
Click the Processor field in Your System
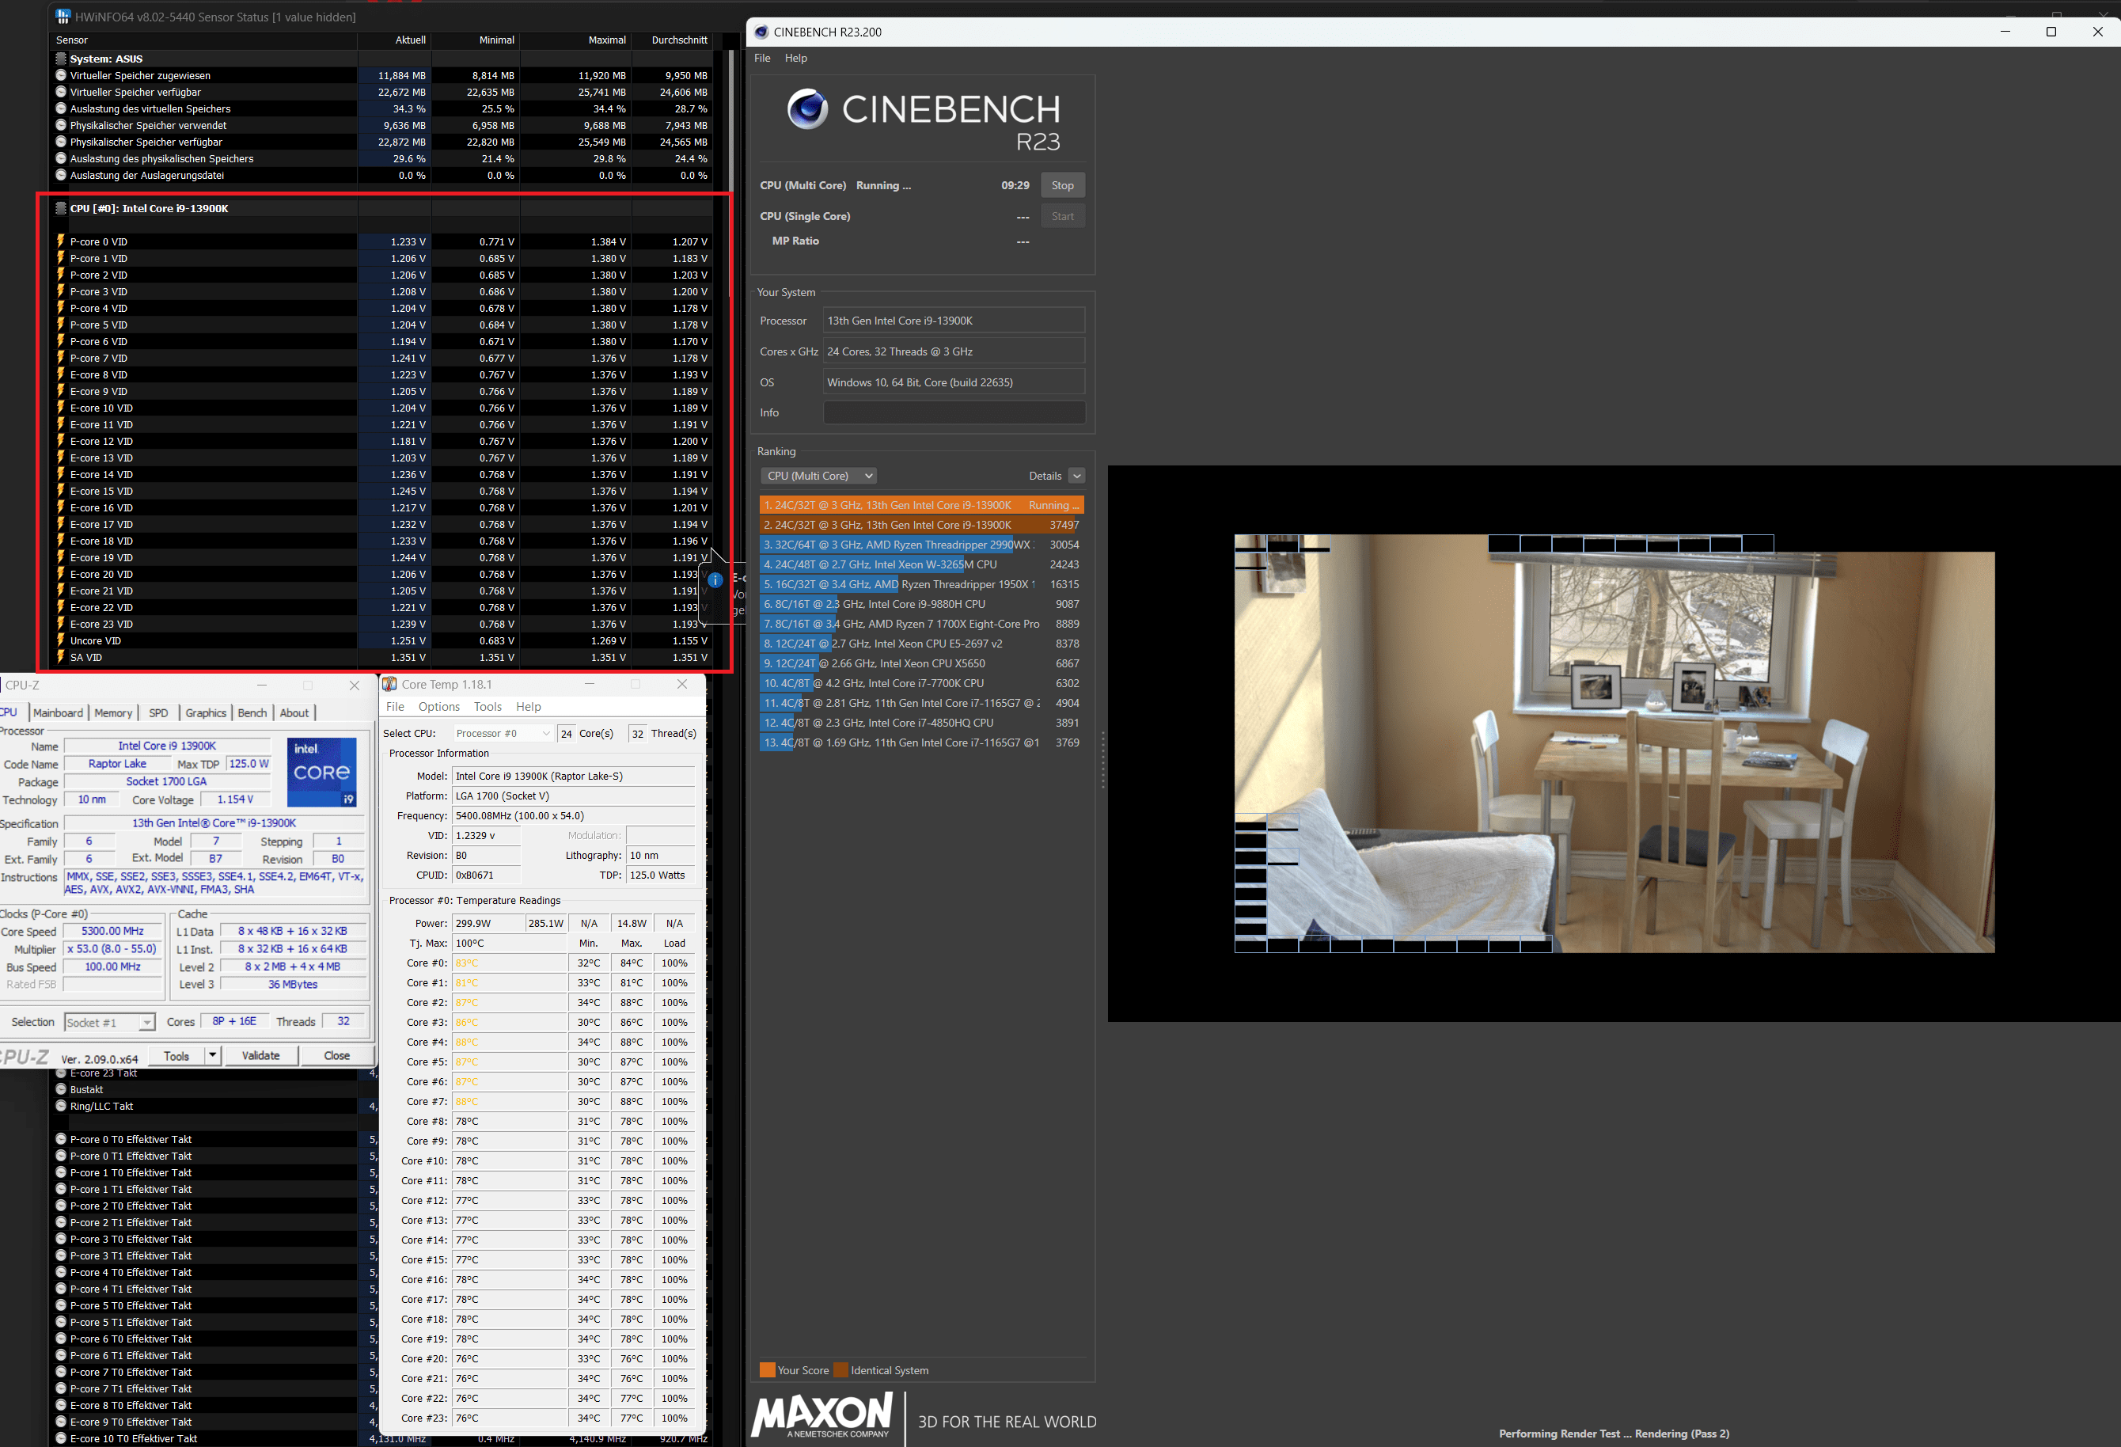954,321
